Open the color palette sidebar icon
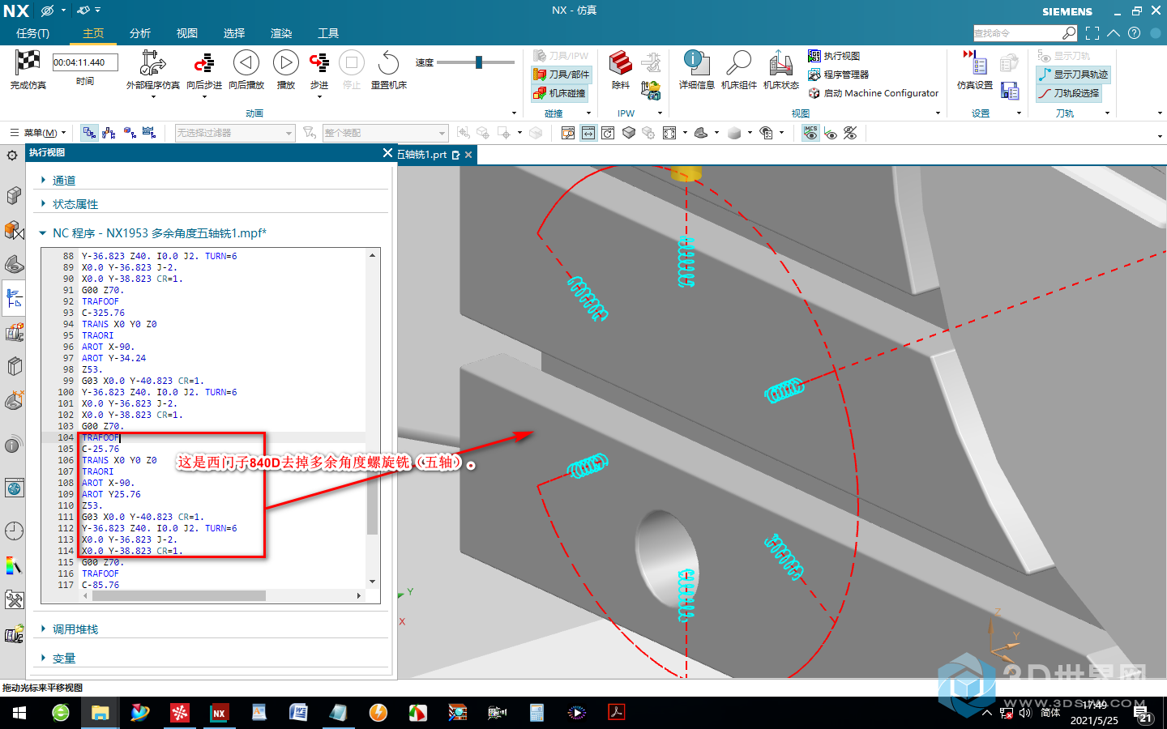 click(14, 565)
